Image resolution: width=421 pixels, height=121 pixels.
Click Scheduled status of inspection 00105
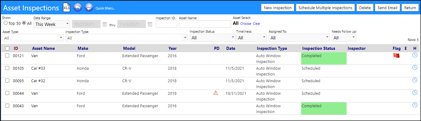[311, 68]
